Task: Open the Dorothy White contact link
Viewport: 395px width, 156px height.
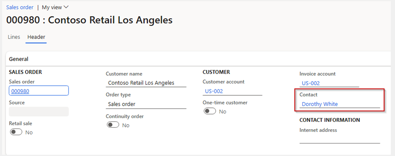Action: (320, 104)
